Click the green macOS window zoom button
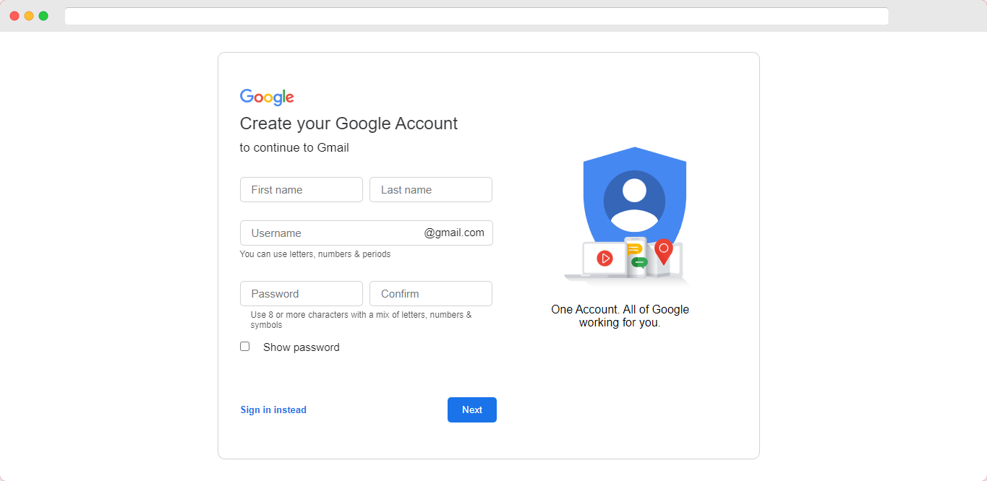The height and width of the screenshot is (481, 987). pyautogui.click(x=43, y=16)
